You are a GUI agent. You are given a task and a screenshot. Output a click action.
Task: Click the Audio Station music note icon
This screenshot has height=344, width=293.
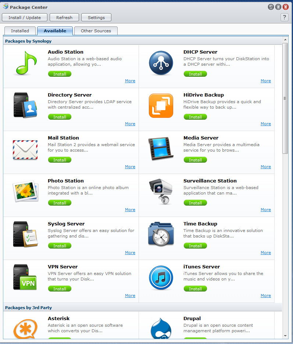click(x=26, y=63)
